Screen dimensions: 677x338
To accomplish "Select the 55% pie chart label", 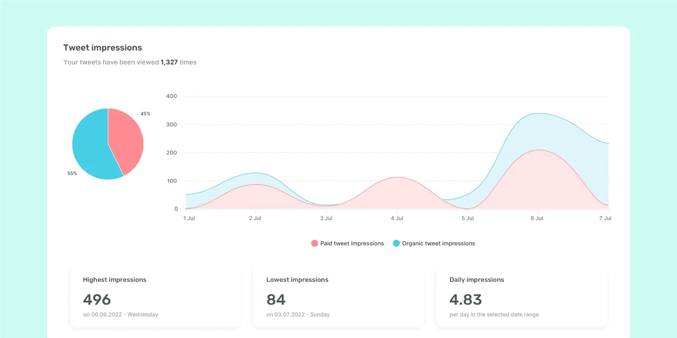I will 72,173.
